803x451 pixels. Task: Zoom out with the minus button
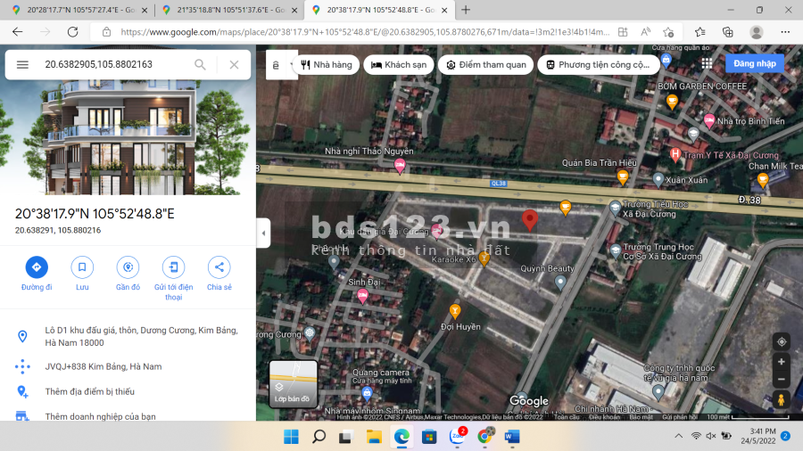[x=782, y=380]
